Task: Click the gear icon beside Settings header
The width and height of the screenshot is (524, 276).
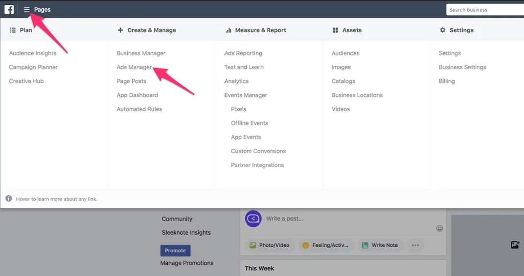Action: tap(442, 30)
